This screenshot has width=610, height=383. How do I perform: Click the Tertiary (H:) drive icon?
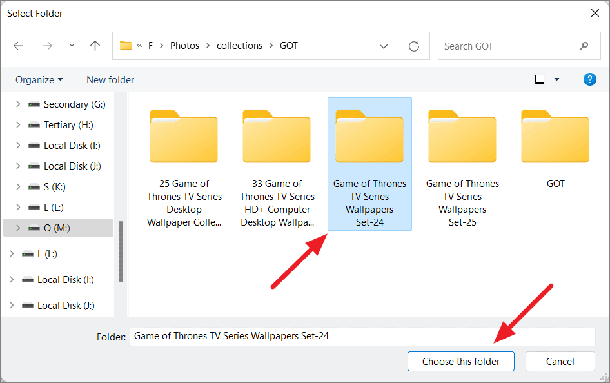tap(34, 125)
